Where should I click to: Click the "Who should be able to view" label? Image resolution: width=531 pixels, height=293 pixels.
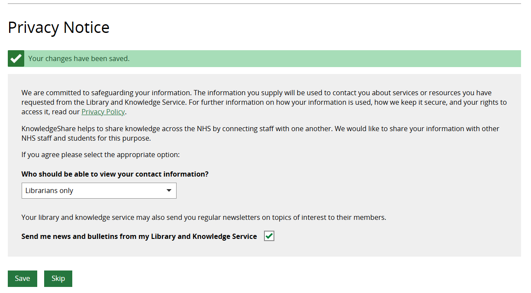coord(115,174)
